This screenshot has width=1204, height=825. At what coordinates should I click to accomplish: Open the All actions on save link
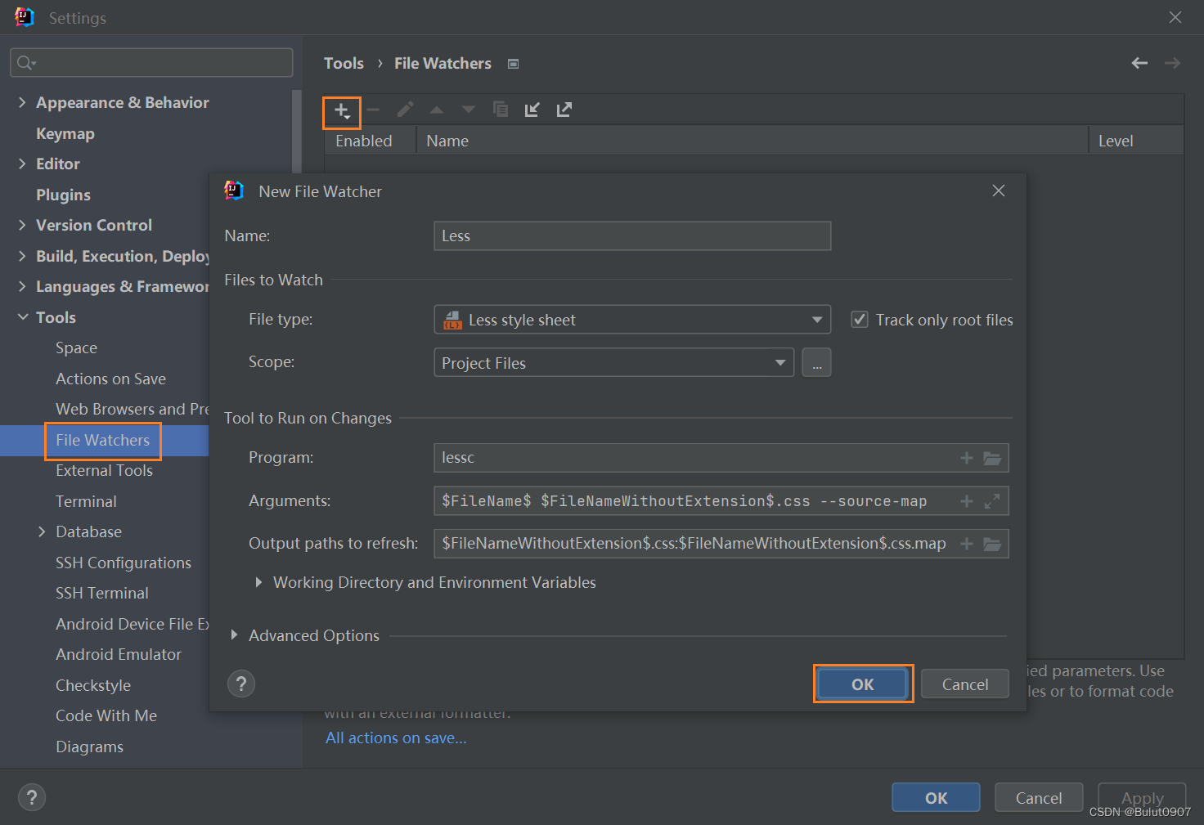[x=396, y=738]
